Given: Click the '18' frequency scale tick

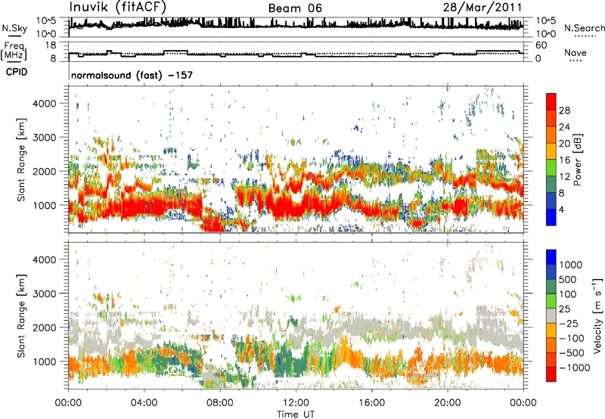Looking at the screenshot, I should pyautogui.click(x=51, y=45).
